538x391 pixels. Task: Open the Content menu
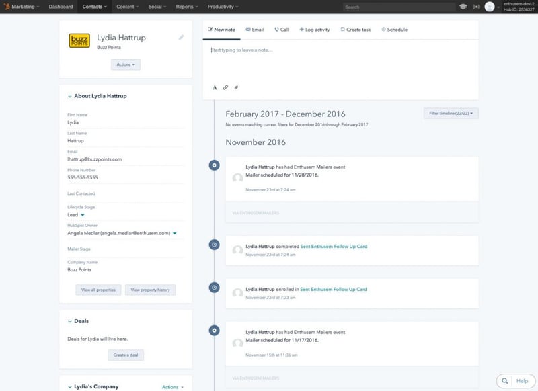coord(127,7)
